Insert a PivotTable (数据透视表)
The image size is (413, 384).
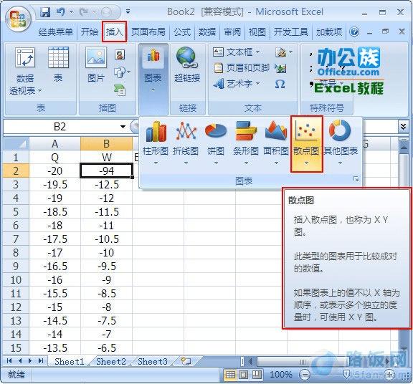[25, 71]
